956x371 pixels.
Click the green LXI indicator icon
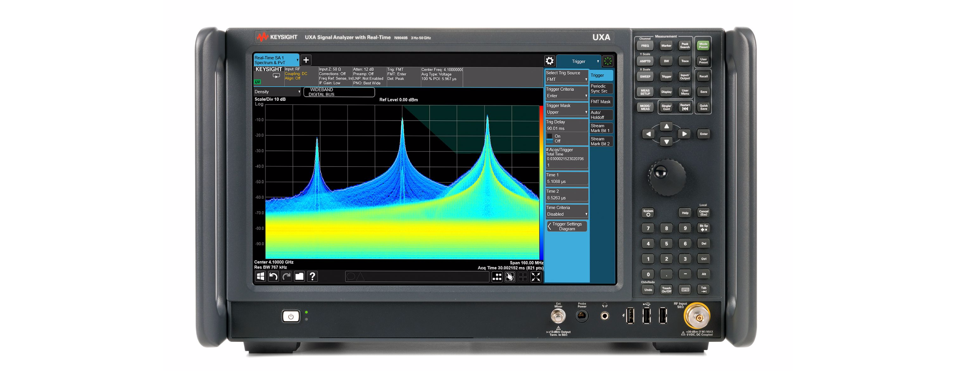tap(257, 82)
